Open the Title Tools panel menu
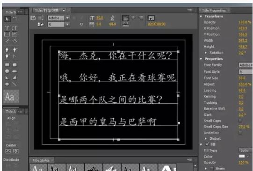 20,12
